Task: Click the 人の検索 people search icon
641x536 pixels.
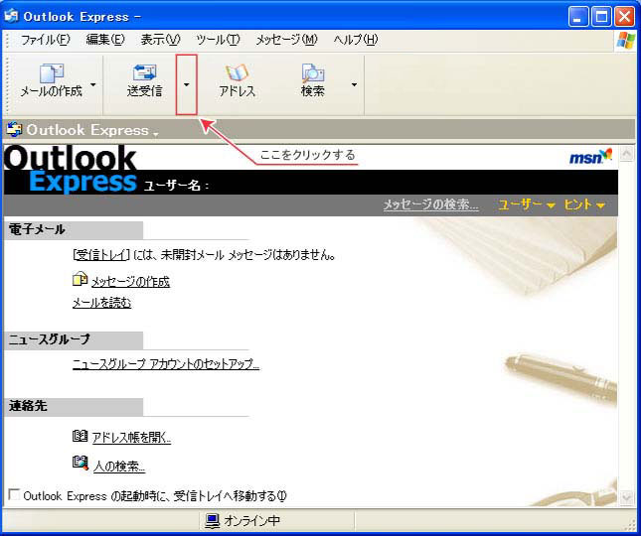Action: coord(80,465)
